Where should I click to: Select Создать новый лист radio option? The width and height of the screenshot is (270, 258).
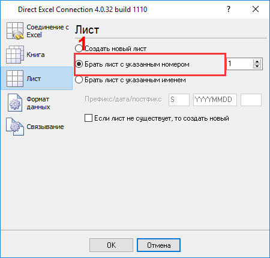click(111, 49)
